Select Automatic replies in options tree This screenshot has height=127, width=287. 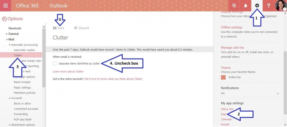pyautogui.click(x=24, y=50)
